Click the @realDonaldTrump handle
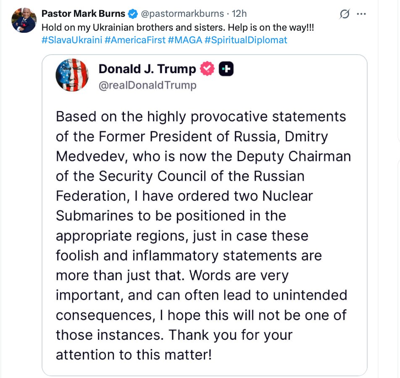 (x=147, y=85)
